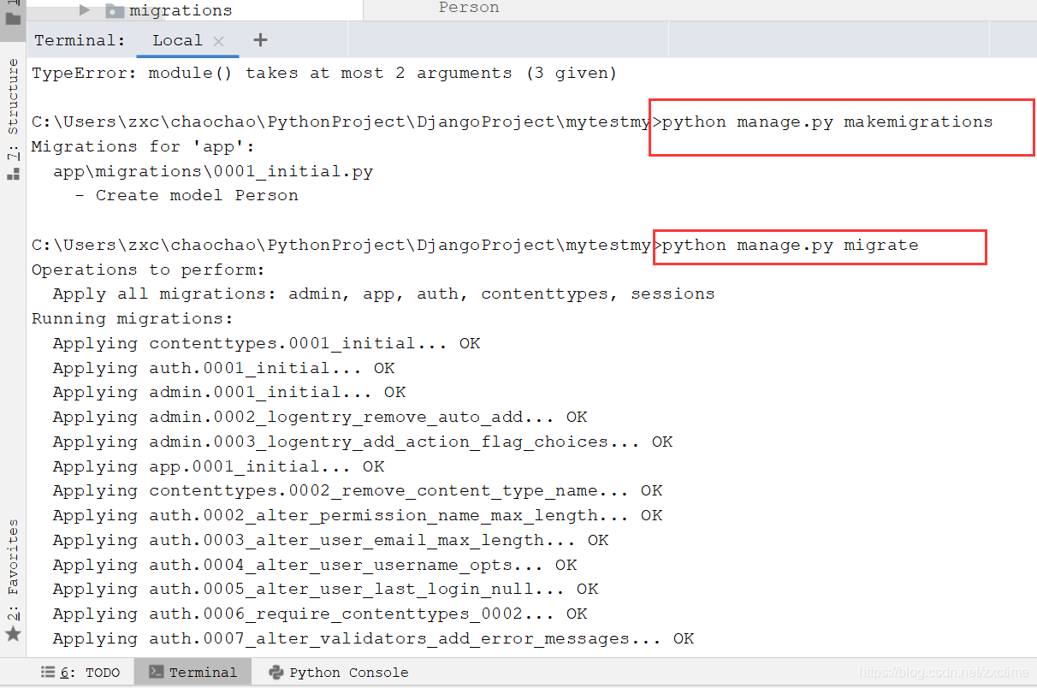Click the Python Console snake icon
Viewport: 1037px width, 688px height.
(x=276, y=673)
